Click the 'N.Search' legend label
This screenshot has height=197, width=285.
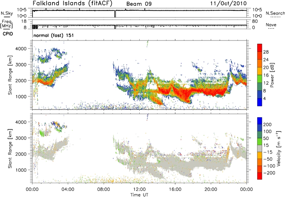275,13
